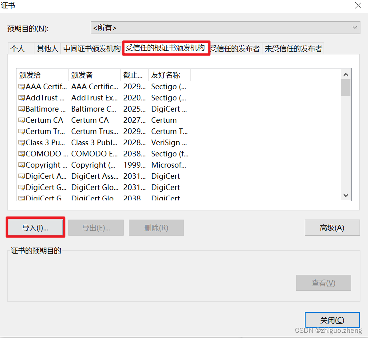This screenshot has width=368, height=338.
Task: Click the certificate icon of COMODO row
Action: pos(22,154)
